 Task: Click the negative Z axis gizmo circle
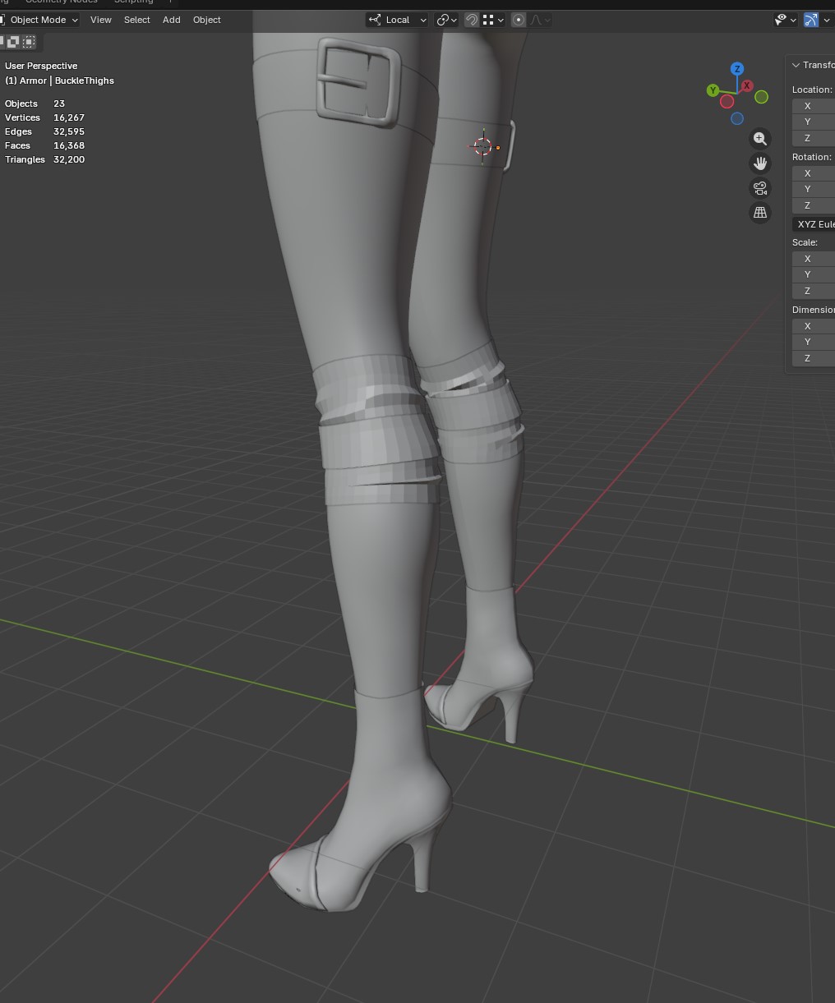click(737, 118)
